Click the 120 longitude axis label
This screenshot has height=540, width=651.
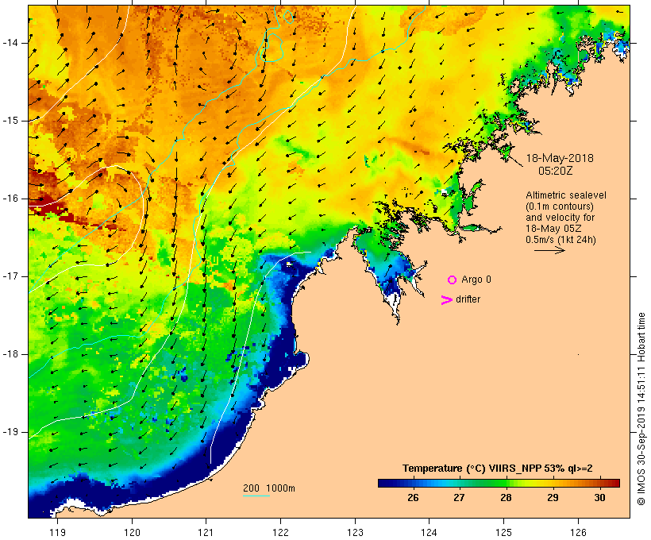[132, 532]
